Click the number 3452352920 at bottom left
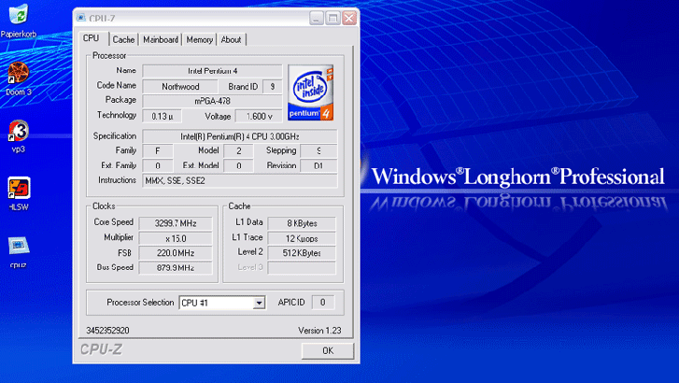The height and width of the screenshot is (383, 679). tap(107, 330)
